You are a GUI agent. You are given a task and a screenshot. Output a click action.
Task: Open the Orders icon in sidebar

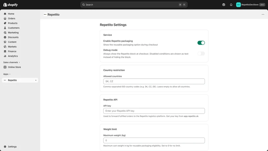click(5, 18)
